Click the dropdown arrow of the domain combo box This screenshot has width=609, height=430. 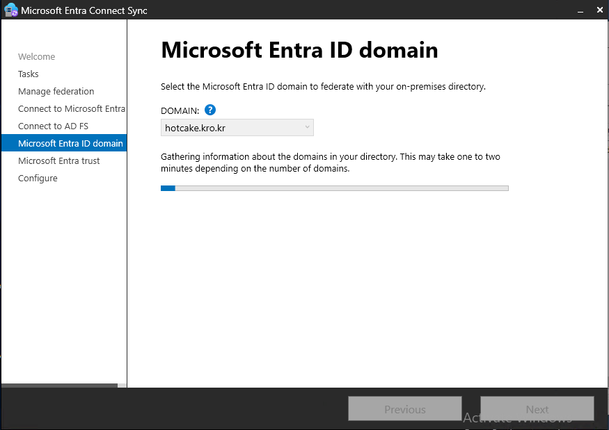(x=307, y=127)
